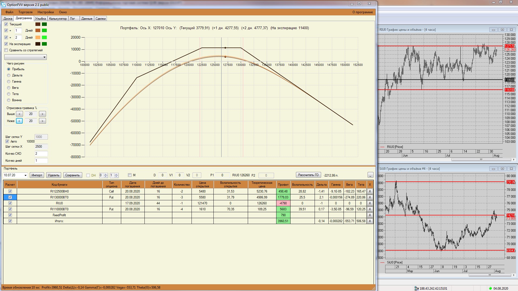Image resolution: width=518 pixels, height=291 pixels.
Task: Click the increase arrow for Ниже percentage
Action: [42, 121]
